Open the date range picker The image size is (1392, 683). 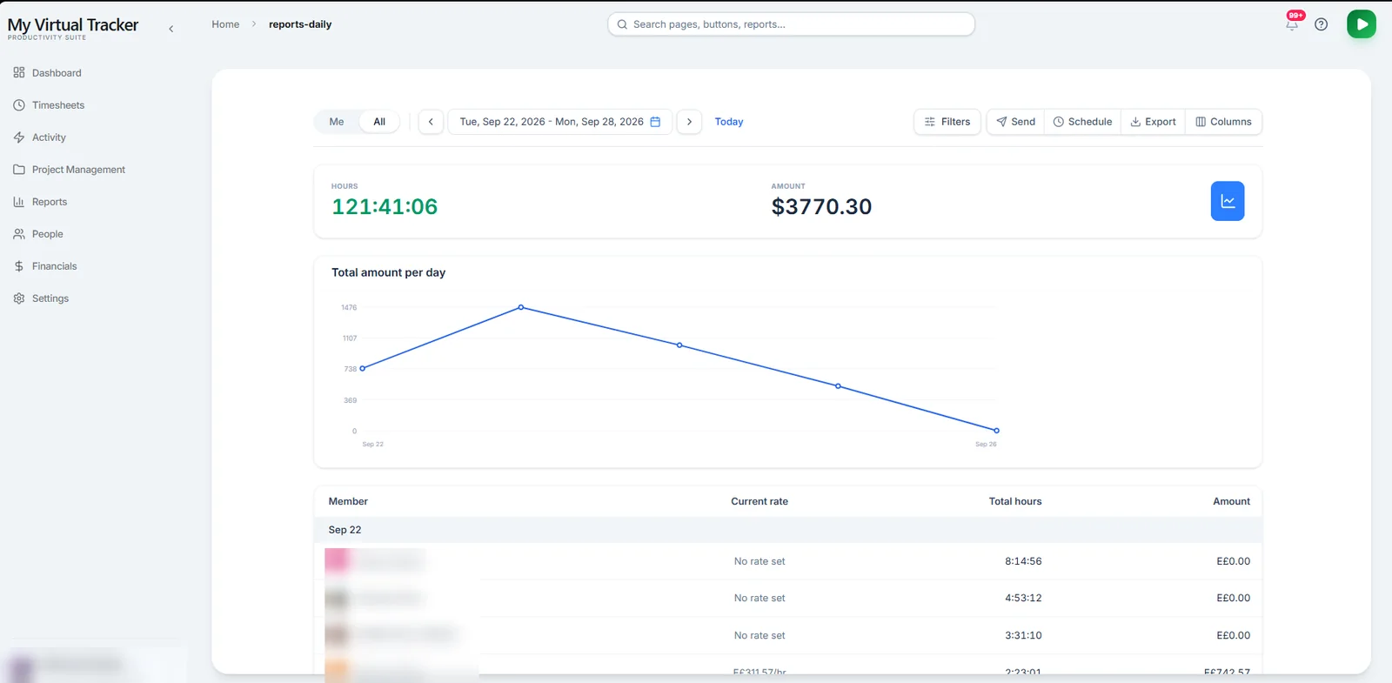pos(559,122)
